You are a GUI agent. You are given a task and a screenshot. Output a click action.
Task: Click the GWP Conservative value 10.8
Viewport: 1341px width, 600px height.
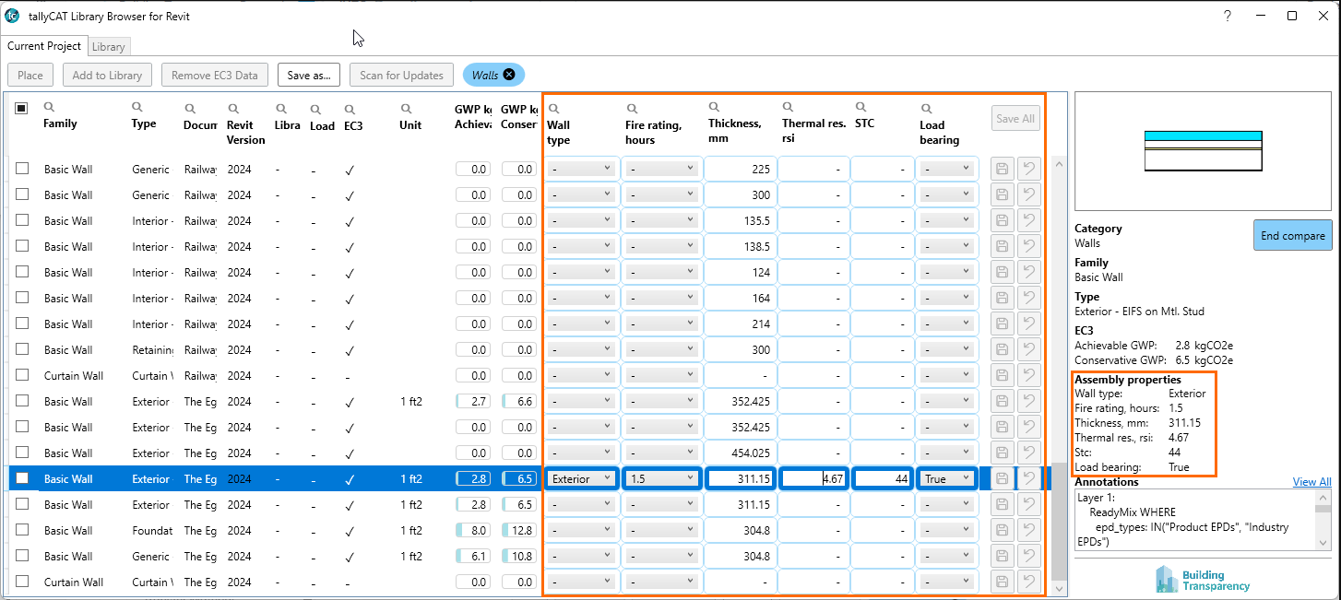coord(519,556)
